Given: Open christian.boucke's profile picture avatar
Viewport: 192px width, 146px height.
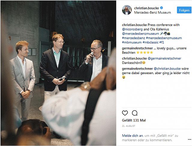Looking at the screenshot, I should tap(127, 10).
